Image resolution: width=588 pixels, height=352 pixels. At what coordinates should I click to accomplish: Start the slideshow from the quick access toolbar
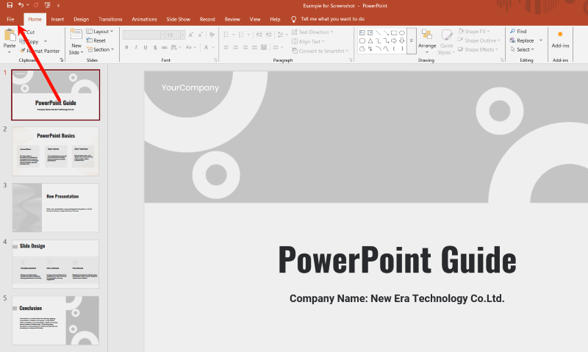pyautogui.click(x=47, y=5)
